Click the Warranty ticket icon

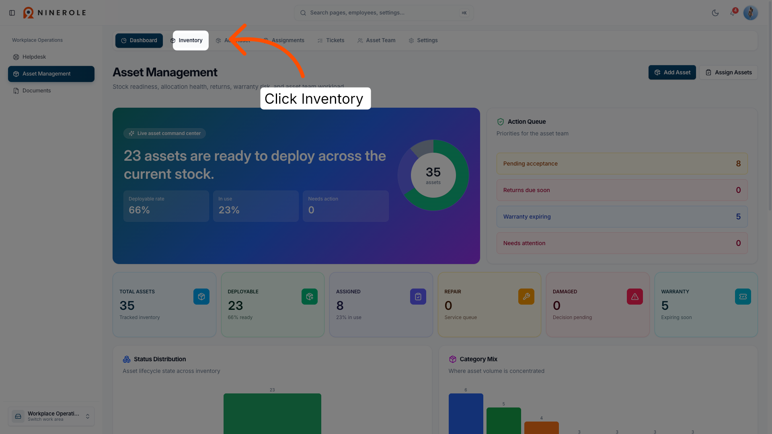pos(743,297)
